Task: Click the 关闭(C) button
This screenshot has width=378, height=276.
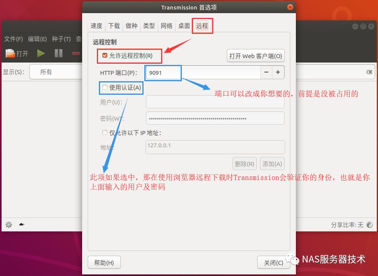Action: 274,262
